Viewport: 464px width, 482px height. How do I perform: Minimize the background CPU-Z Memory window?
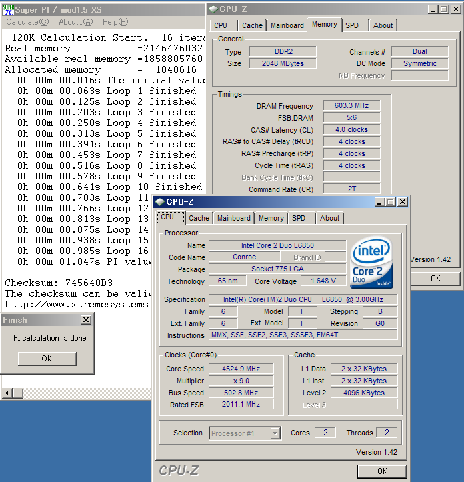coord(433,9)
